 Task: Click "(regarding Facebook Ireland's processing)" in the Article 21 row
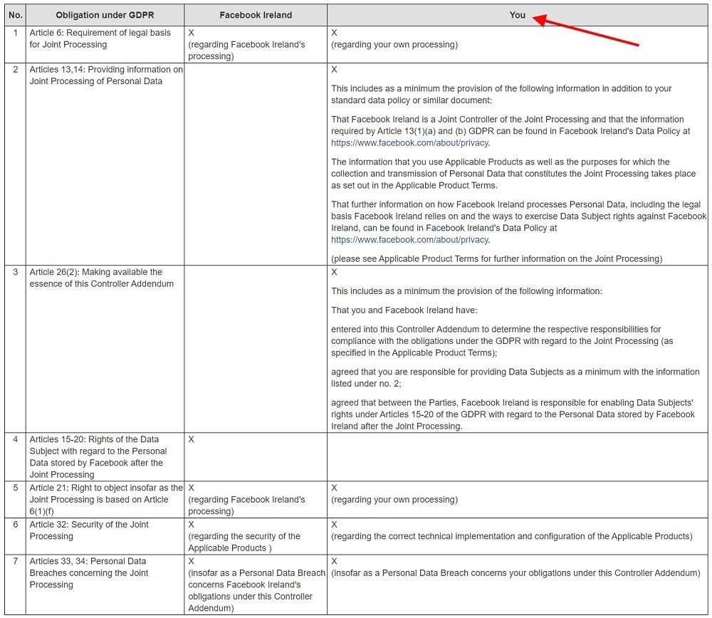(246, 506)
